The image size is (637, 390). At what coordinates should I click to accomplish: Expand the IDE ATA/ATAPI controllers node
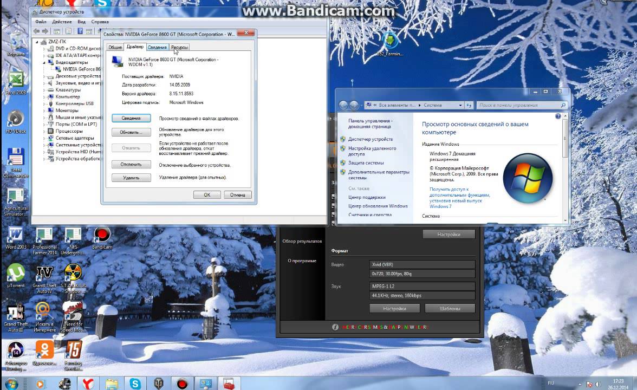pyautogui.click(x=44, y=56)
